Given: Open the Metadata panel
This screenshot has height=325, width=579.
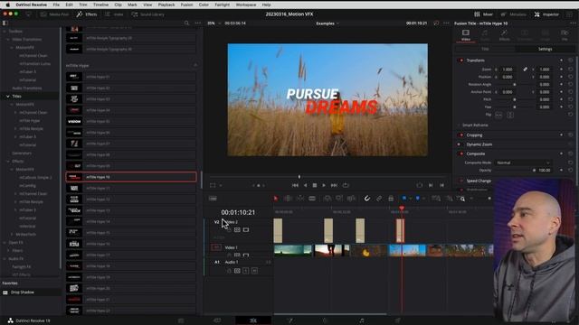Looking at the screenshot, I should pyautogui.click(x=514, y=14).
